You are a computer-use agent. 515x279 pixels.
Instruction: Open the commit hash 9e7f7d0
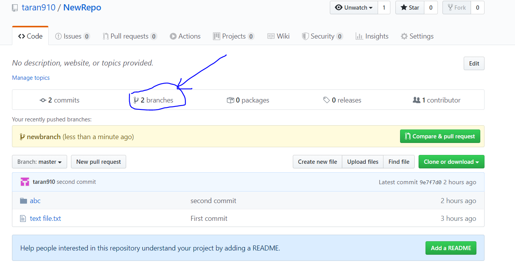[431, 182]
